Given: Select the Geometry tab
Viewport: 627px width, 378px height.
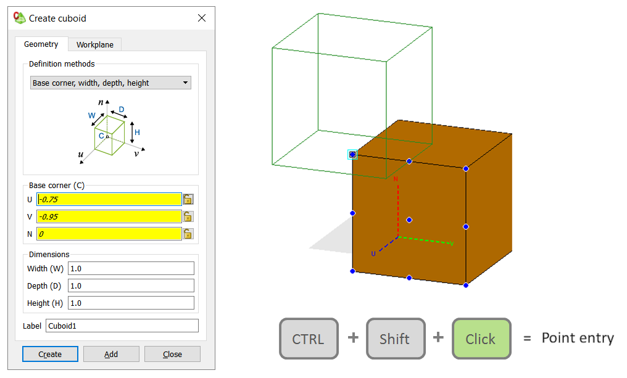Looking at the screenshot, I should (x=41, y=44).
